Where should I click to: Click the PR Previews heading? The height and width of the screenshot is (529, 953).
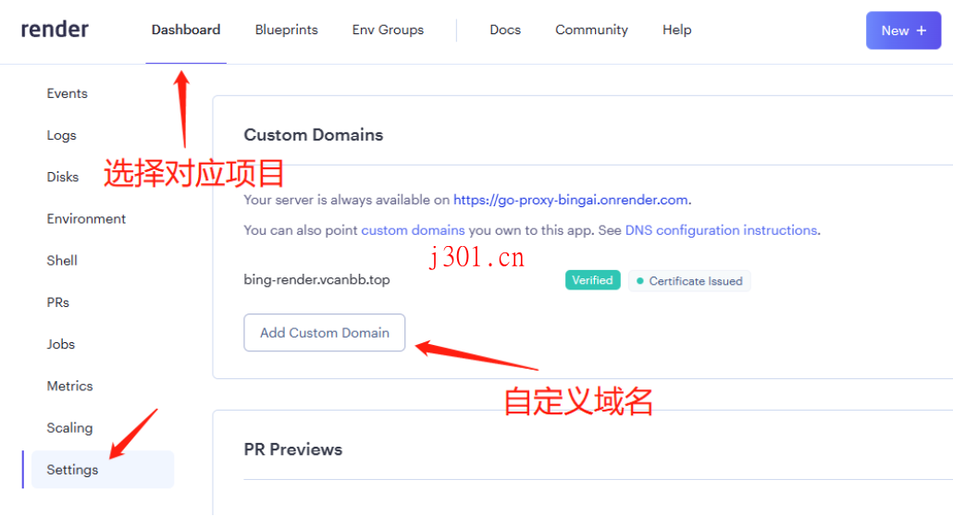(293, 449)
